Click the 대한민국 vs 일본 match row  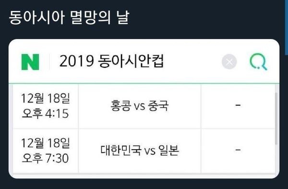tap(144, 151)
